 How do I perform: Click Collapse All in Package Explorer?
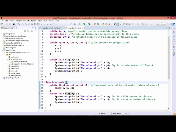coord(25,31)
